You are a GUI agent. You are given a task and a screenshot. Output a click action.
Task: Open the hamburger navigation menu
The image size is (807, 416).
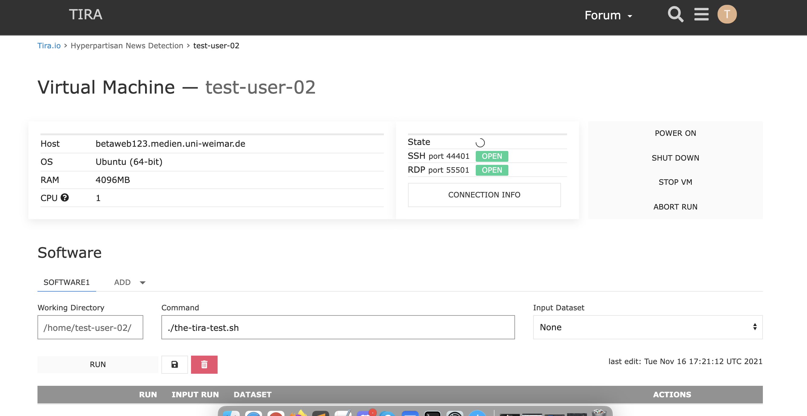click(x=702, y=14)
